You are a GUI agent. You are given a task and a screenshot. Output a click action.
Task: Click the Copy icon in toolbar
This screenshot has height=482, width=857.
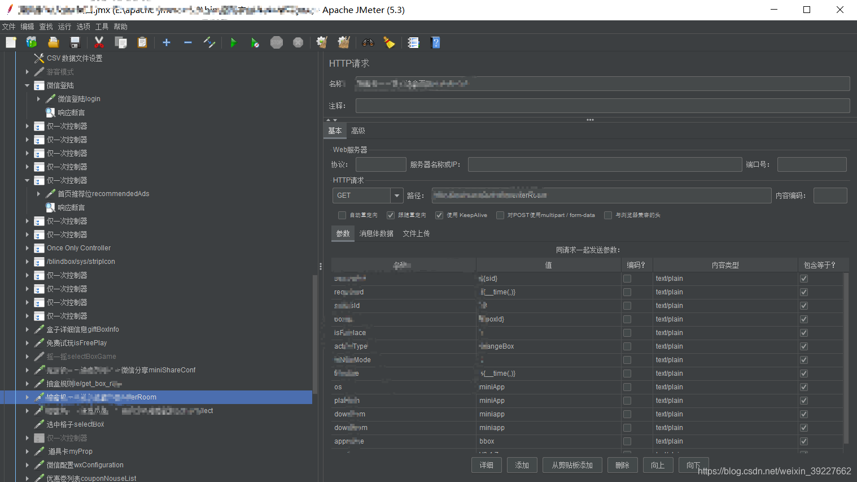[120, 42]
